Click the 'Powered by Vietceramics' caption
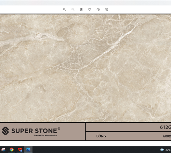The width and height of the screenshot is (171, 153). click(x=45, y=135)
